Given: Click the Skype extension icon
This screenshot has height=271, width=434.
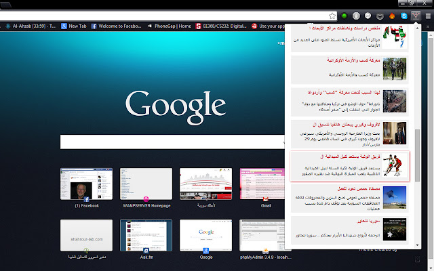Looking at the screenshot, I should point(404,16).
